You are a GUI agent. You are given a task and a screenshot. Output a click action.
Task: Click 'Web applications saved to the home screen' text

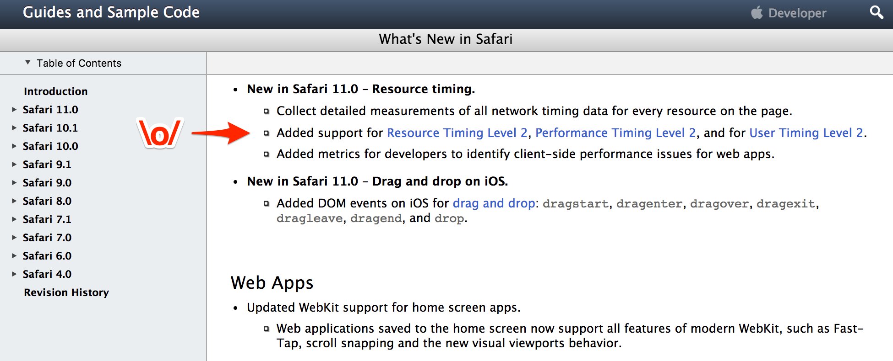pyautogui.click(x=570, y=336)
